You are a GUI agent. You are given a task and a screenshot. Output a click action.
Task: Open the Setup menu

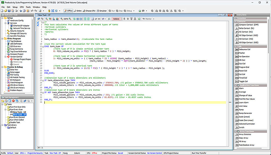click(15, 7)
